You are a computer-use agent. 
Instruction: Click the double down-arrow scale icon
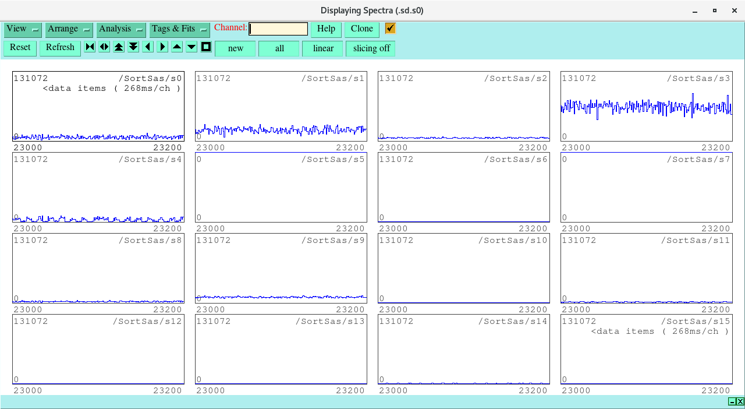[133, 47]
